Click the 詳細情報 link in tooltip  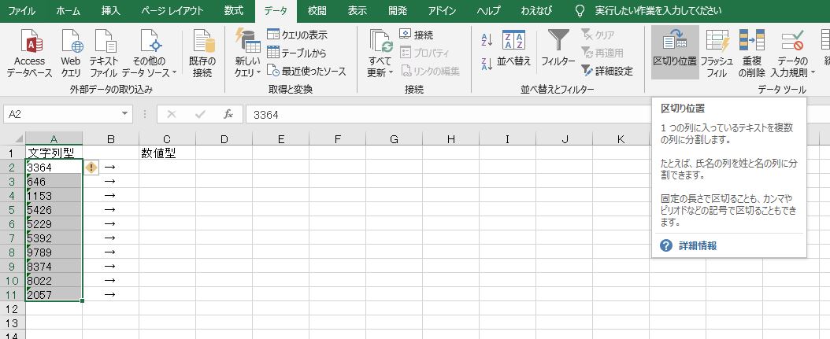coord(698,246)
